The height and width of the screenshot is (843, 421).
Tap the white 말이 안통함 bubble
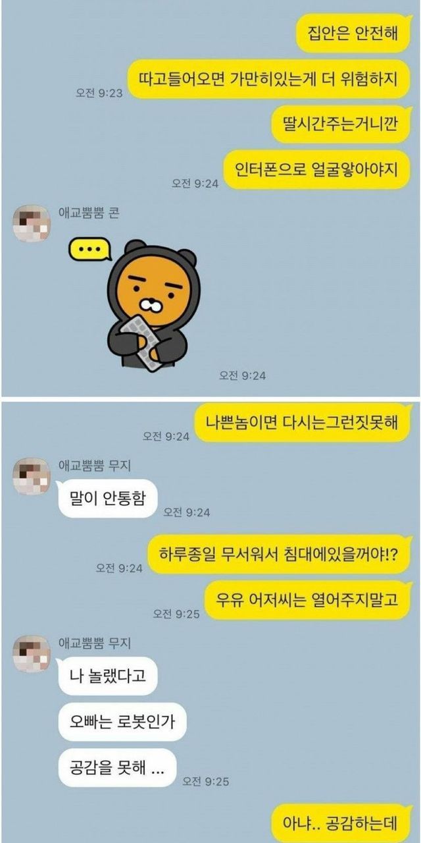tap(108, 499)
